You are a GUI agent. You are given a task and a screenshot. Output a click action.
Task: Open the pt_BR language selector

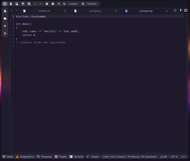pyautogui.click(x=163, y=157)
